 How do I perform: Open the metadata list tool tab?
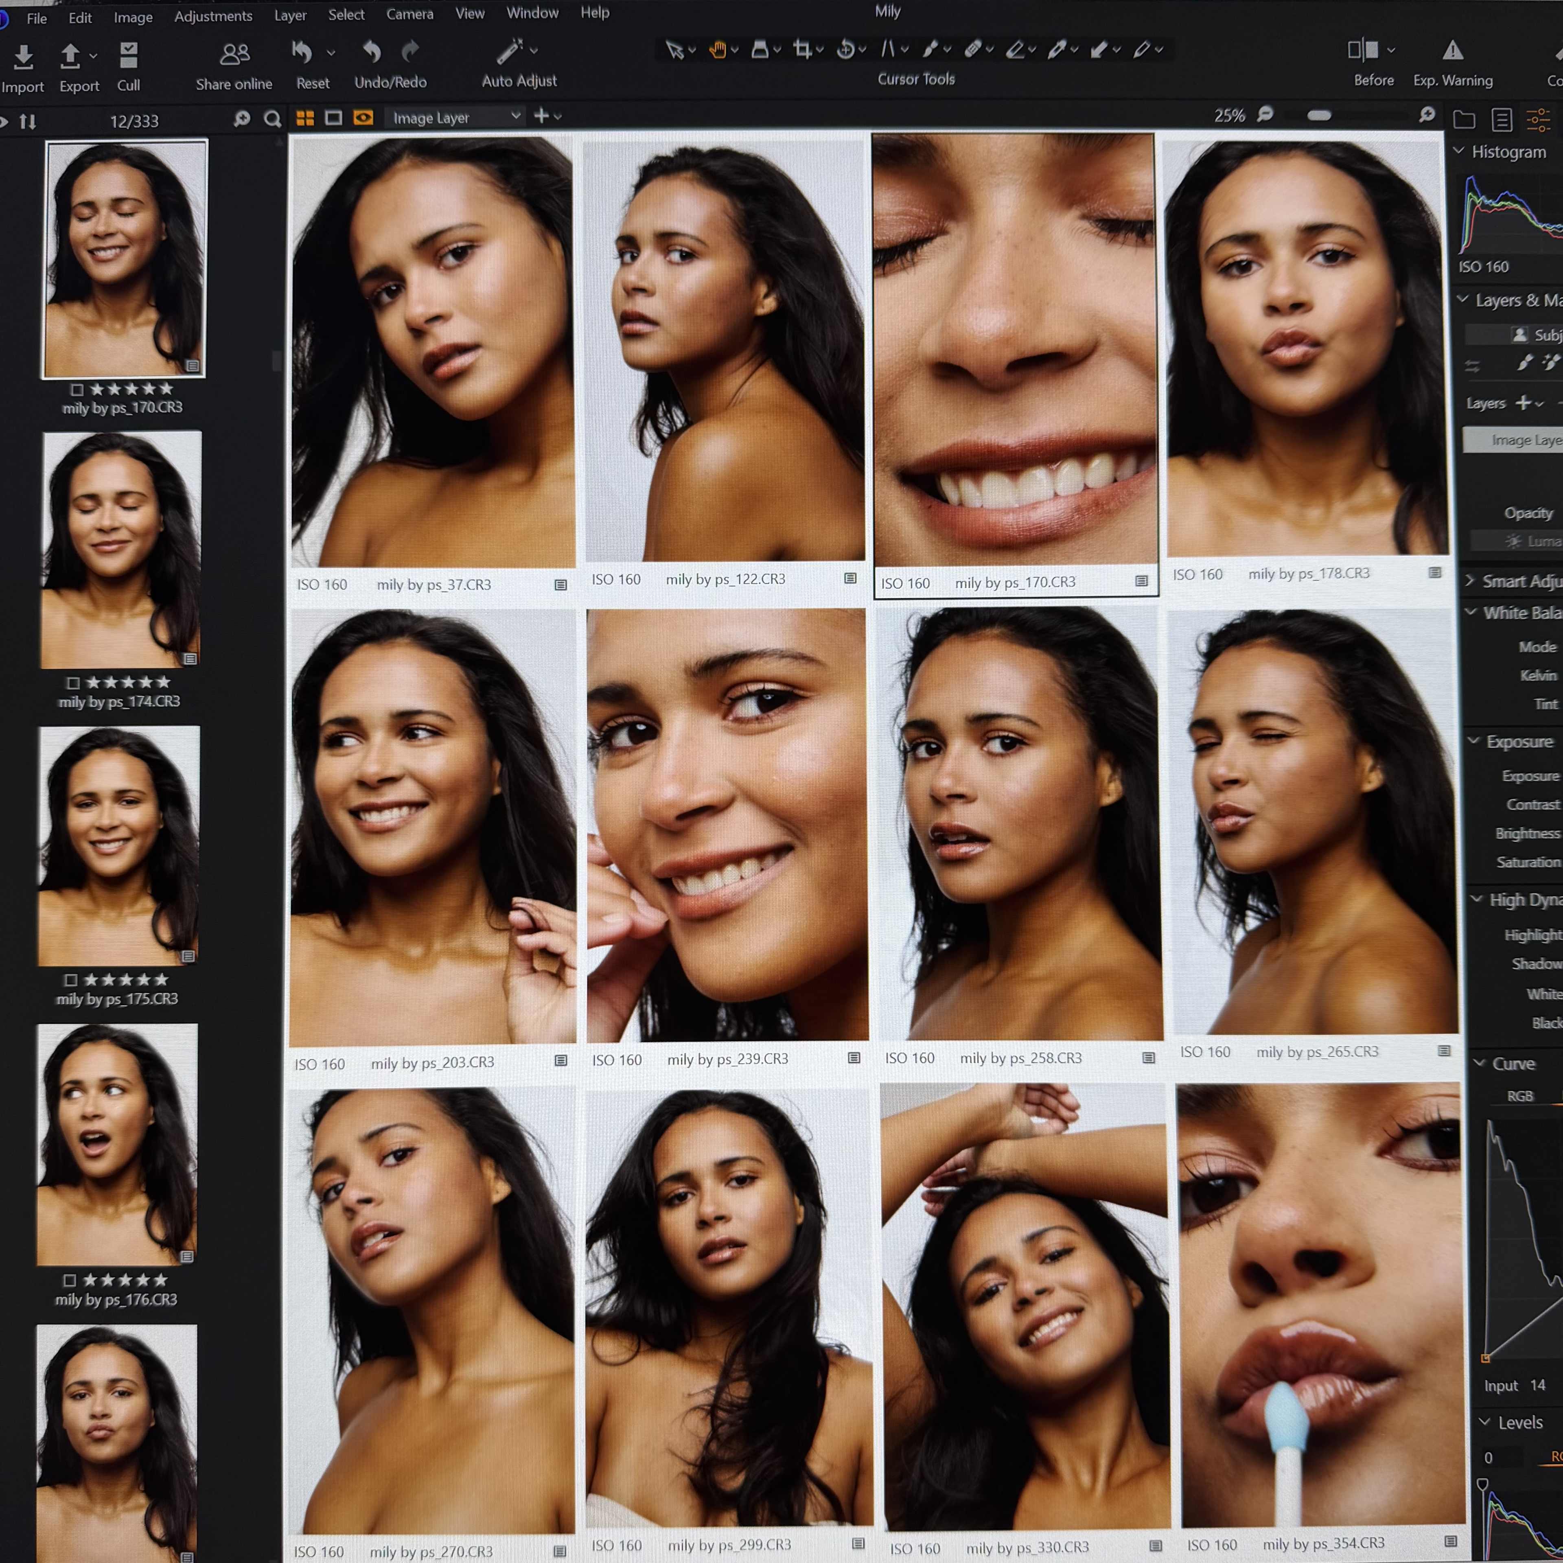coord(1502,120)
